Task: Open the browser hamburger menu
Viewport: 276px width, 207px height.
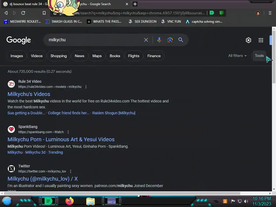Action: [x=270, y=13]
